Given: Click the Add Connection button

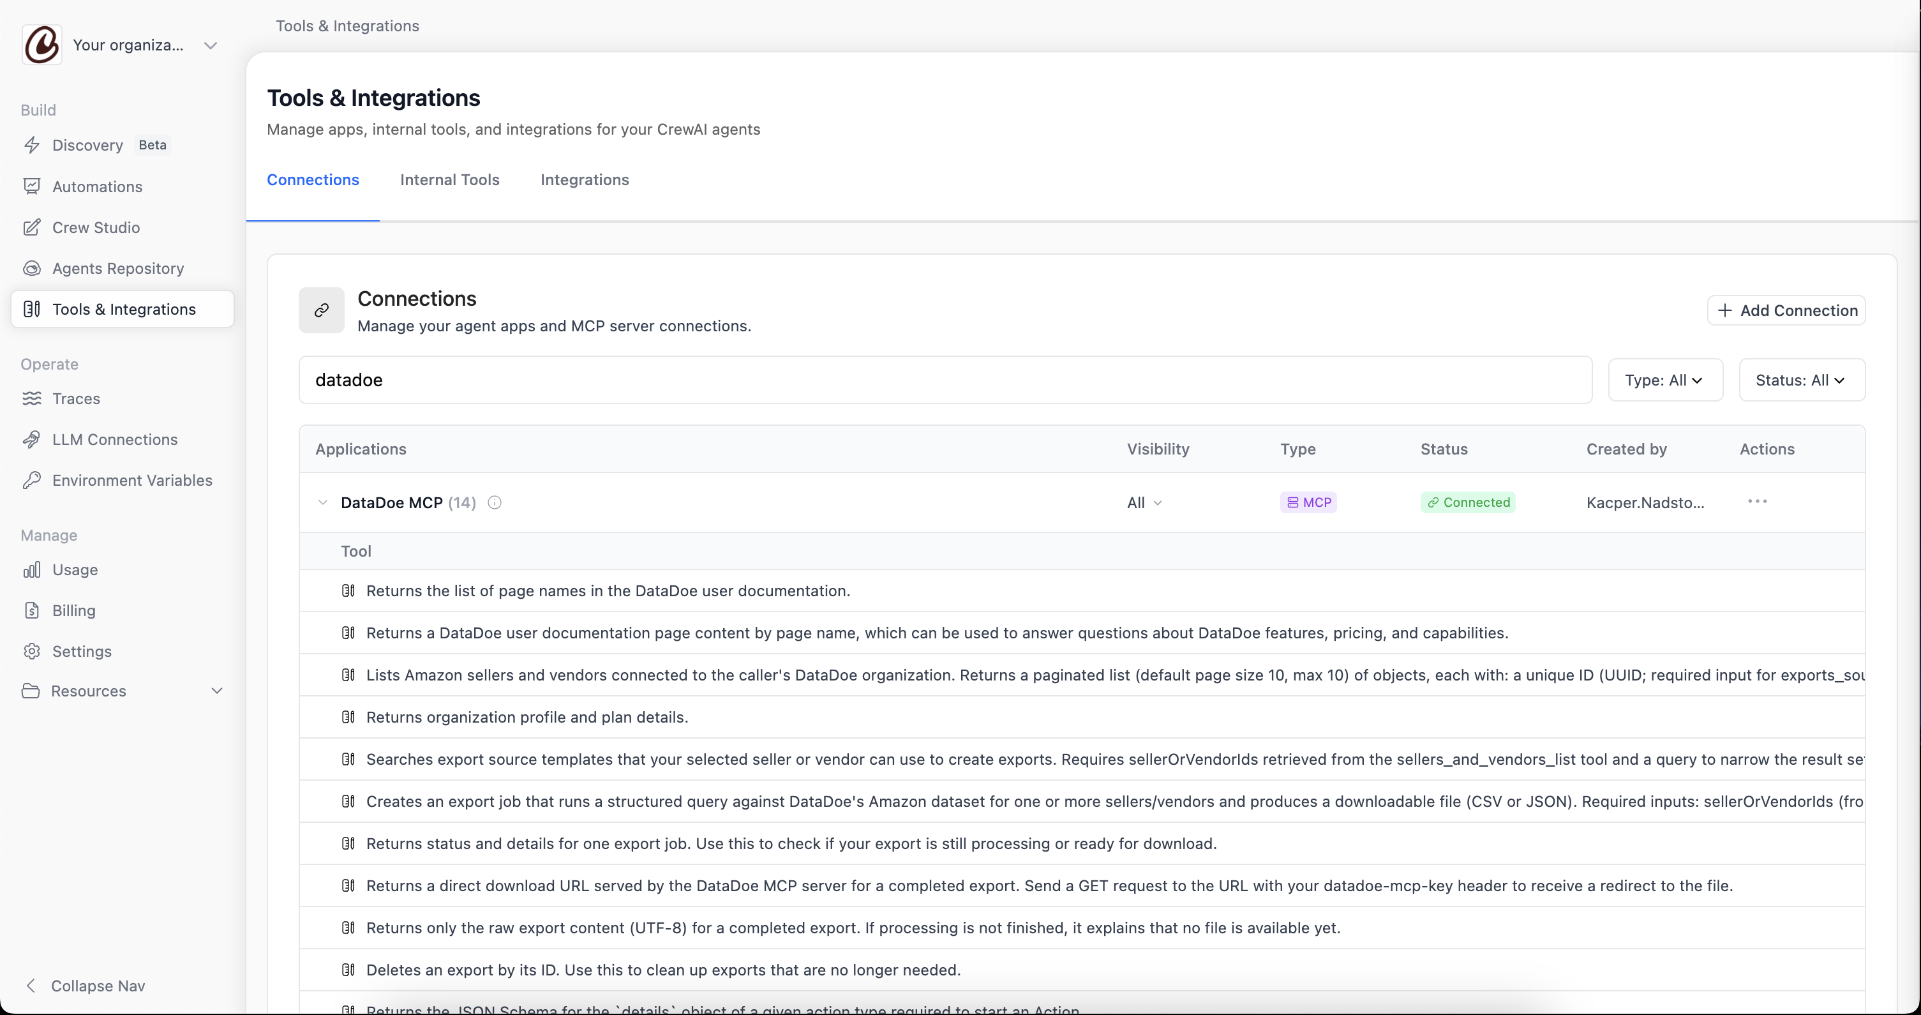Looking at the screenshot, I should coord(1787,311).
